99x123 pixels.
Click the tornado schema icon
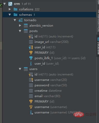pyautogui.click(x=21, y=20)
